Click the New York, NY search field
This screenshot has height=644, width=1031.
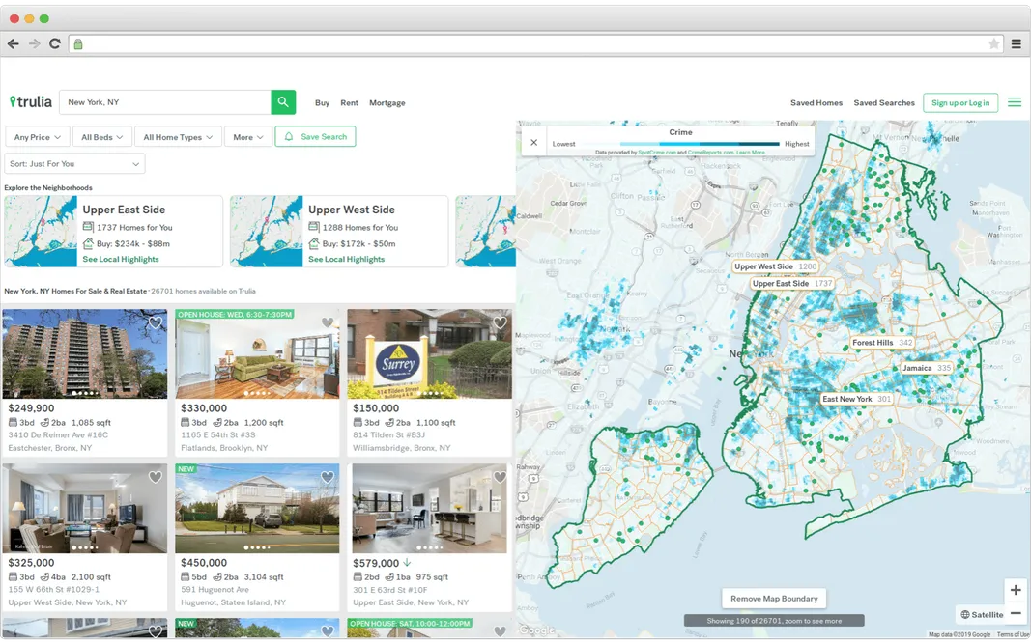(x=164, y=101)
